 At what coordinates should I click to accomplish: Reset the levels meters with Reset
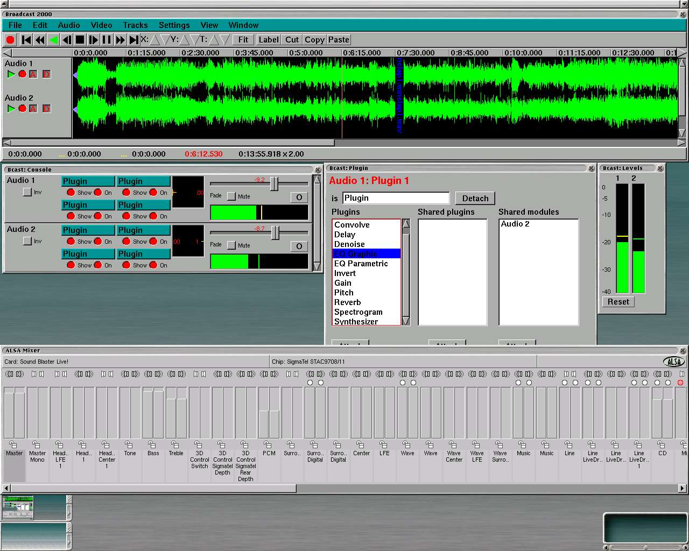click(x=618, y=302)
